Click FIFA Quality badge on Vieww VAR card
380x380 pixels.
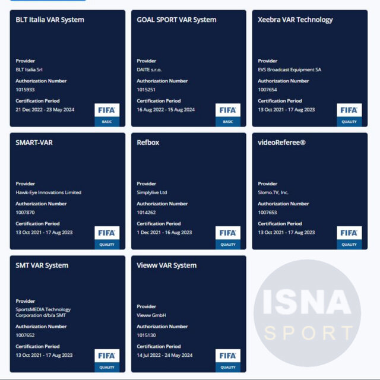click(x=228, y=360)
